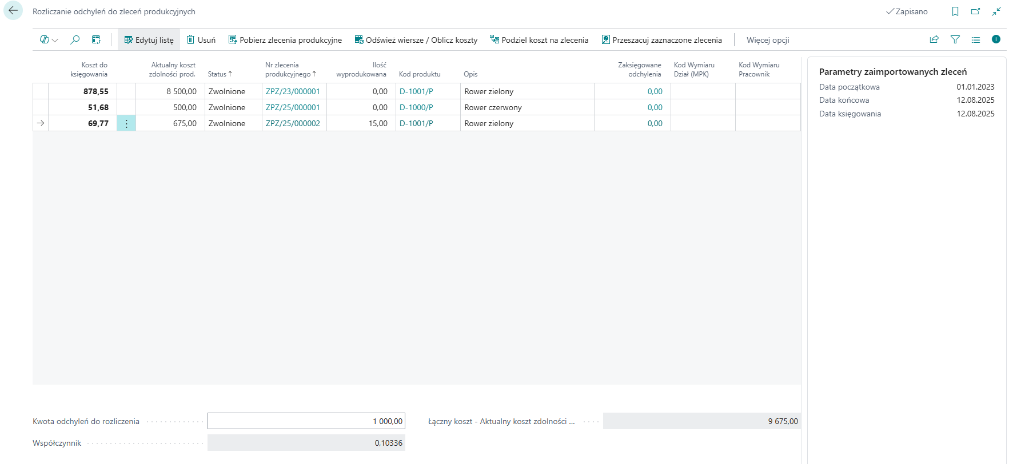The height and width of the screenshot is (464, 1025).
Task: Open product code D-1000/P link
Action: (416, 107)
